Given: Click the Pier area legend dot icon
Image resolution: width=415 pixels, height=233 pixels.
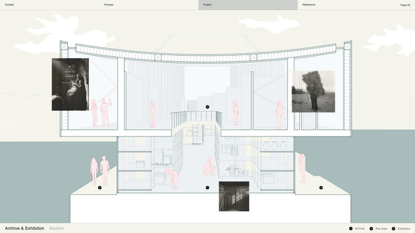Looking at the screenshot, I should tap(371, 229).
